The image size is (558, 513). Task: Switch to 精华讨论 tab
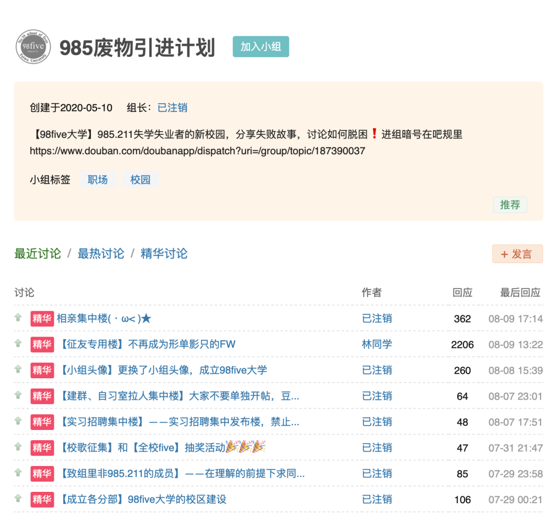[164, 254]
